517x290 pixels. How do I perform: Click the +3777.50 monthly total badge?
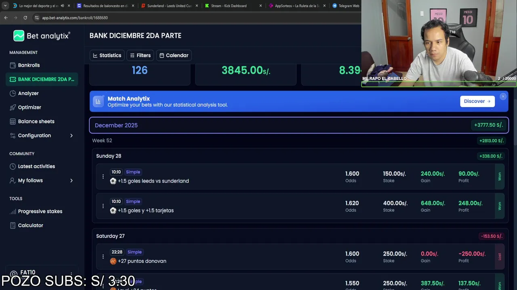[488, 125]
